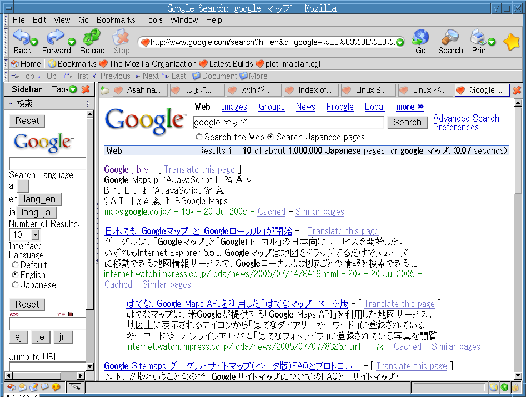
Task: Open Composer from the status bar pencil icon
Action: point(33,388)
